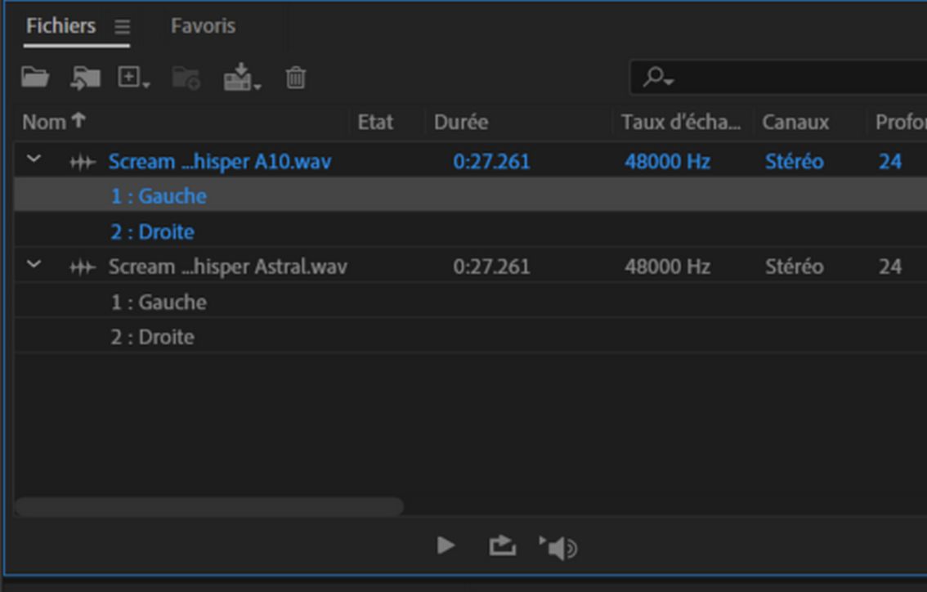Open the magnifier search options dropdown
927x592 pixels.
point(658,77)
